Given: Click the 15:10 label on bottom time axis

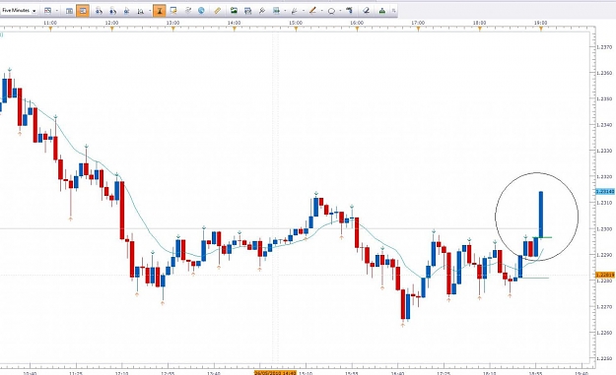Looking at the screenshot, I should [x=306, y=373].
